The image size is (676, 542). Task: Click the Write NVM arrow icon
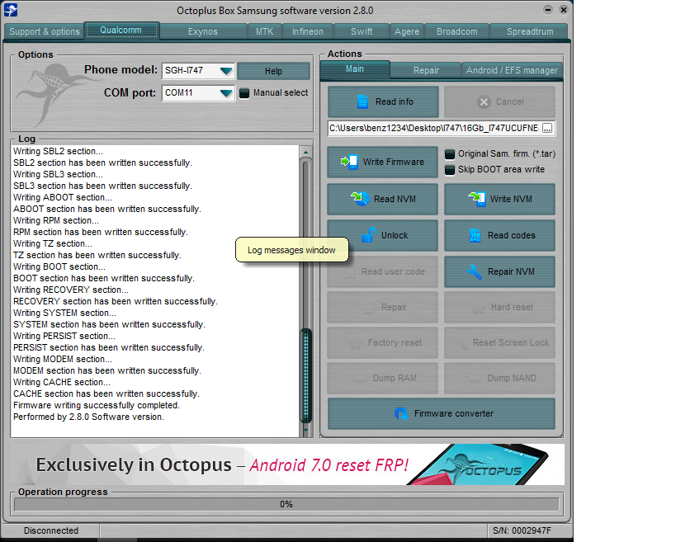point(477,199)
